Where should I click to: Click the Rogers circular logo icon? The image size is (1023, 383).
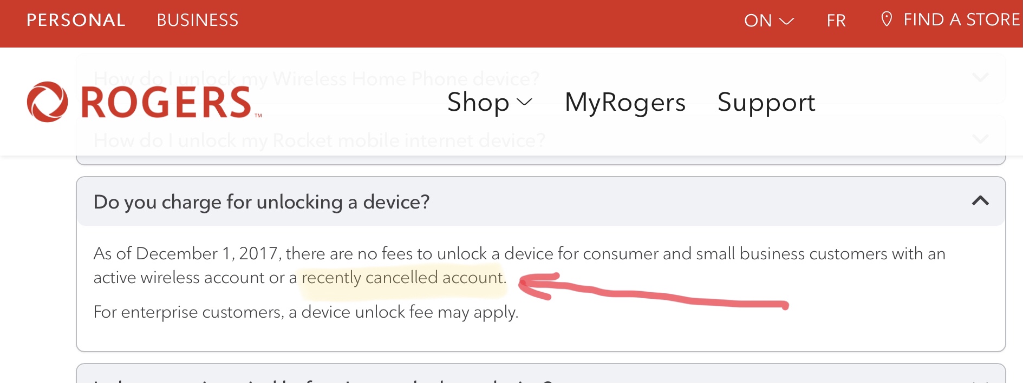pos(47,102)
